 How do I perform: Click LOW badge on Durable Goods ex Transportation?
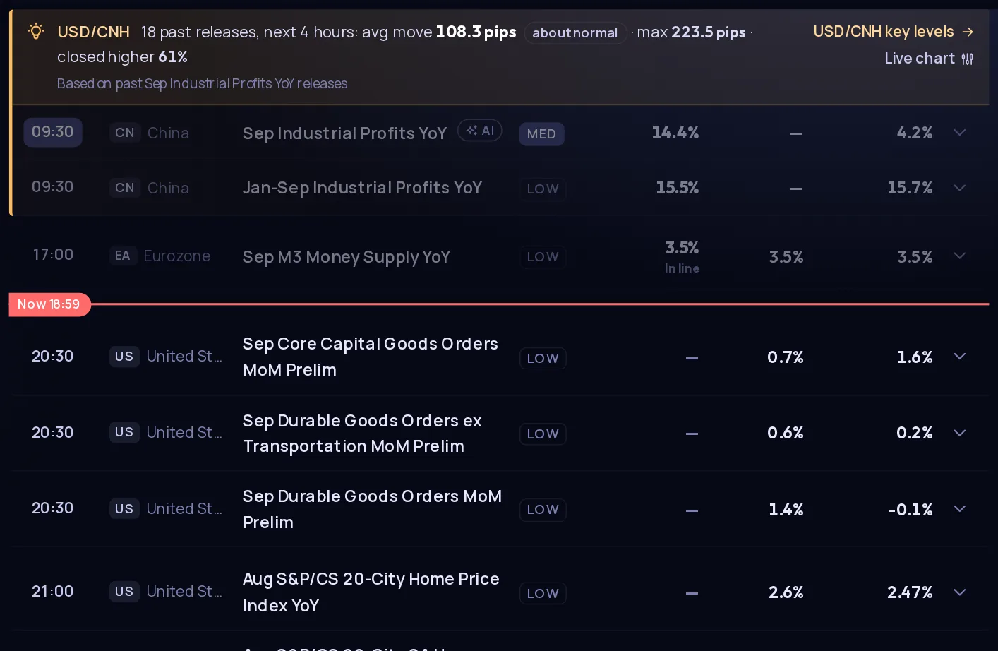click(x=543, y=434)
